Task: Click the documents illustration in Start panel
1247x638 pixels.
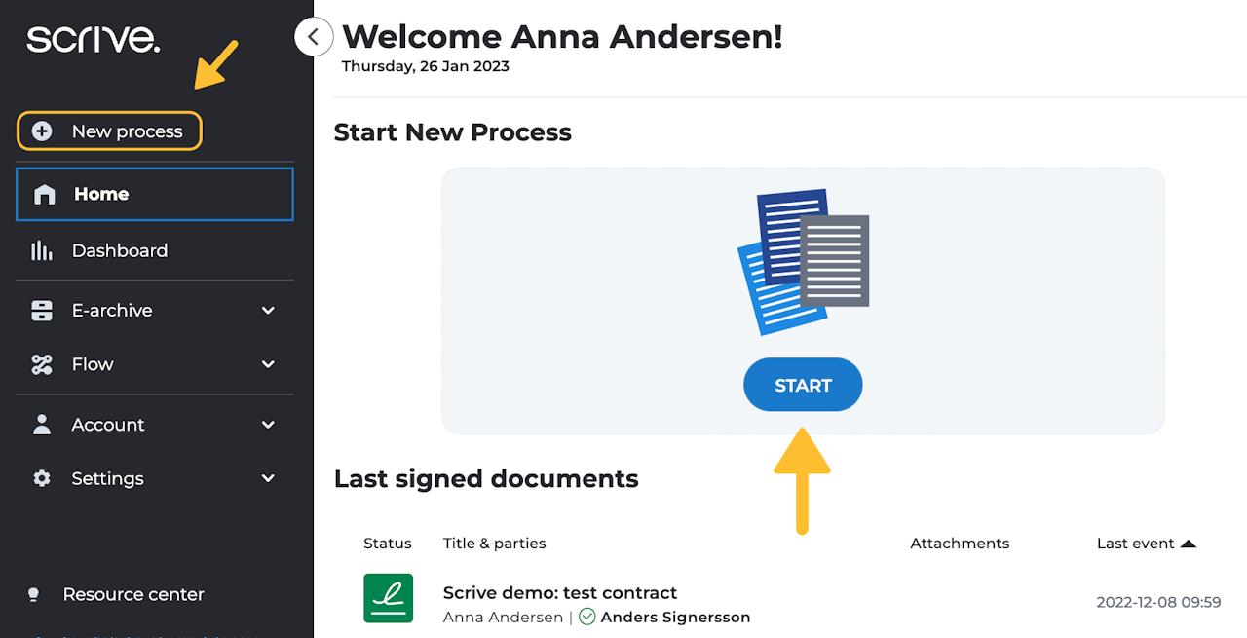Action: [x=803, y=261]
